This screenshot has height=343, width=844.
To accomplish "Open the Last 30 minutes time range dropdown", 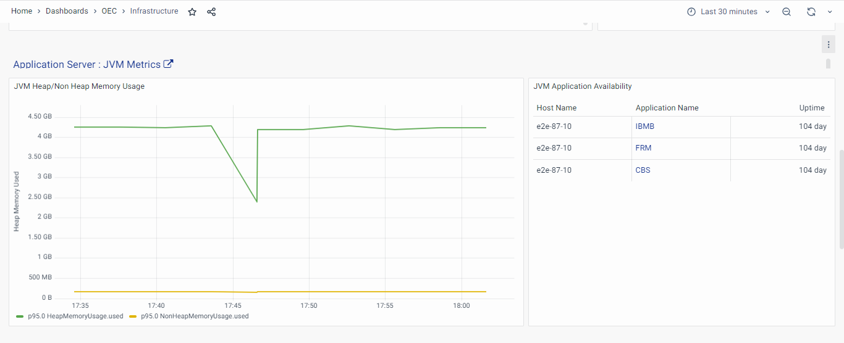I will point(729,12).
